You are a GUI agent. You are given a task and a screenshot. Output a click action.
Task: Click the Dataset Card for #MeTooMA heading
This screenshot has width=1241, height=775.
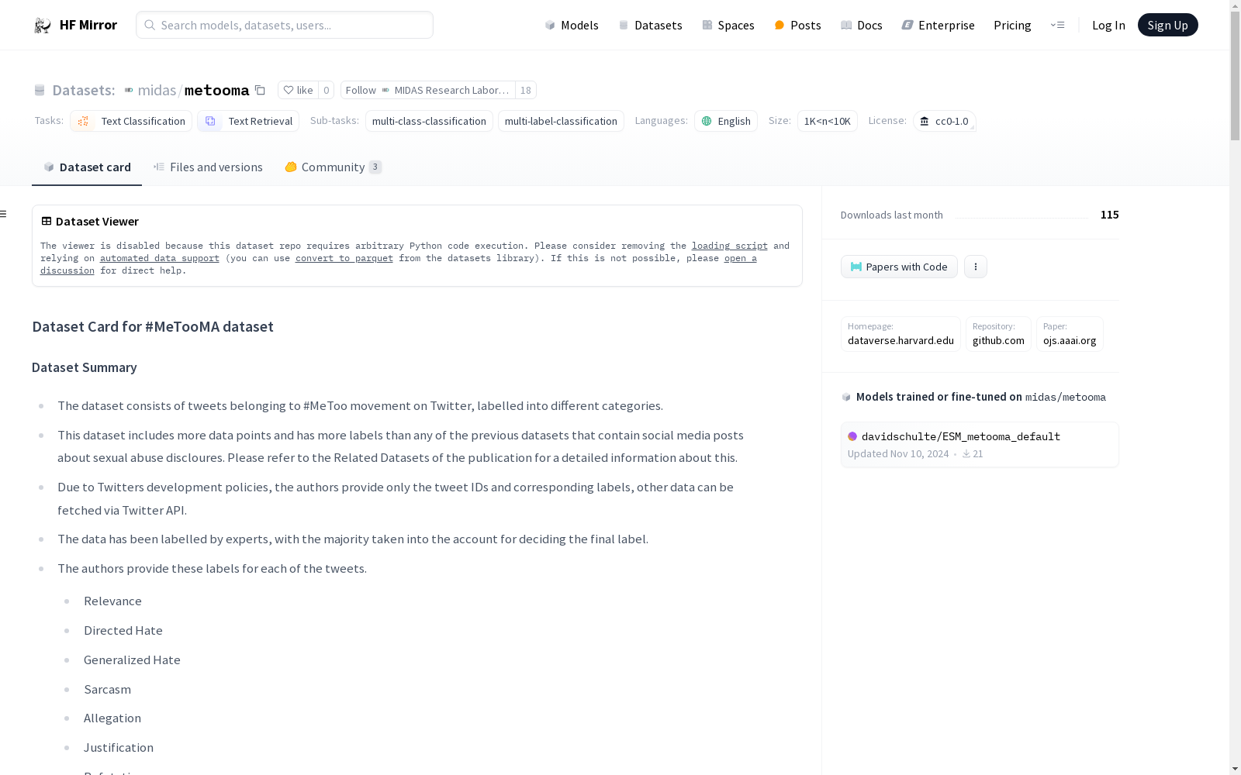coord(153,326)
